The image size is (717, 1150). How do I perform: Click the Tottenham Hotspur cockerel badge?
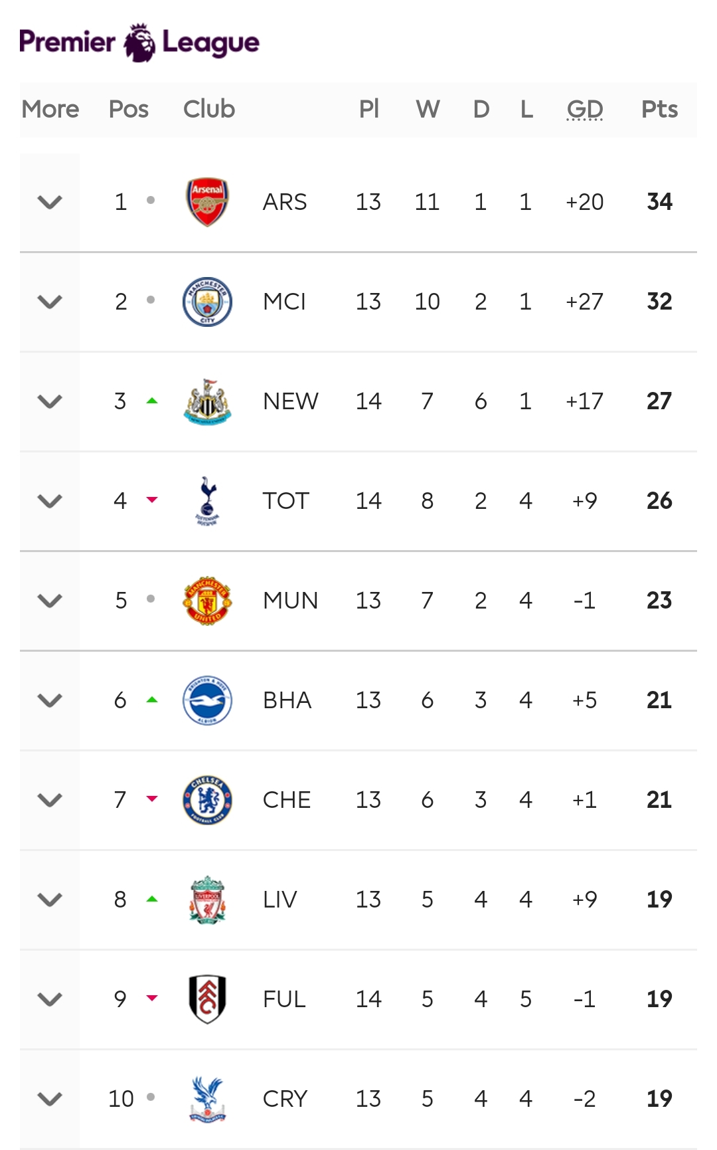207,501
